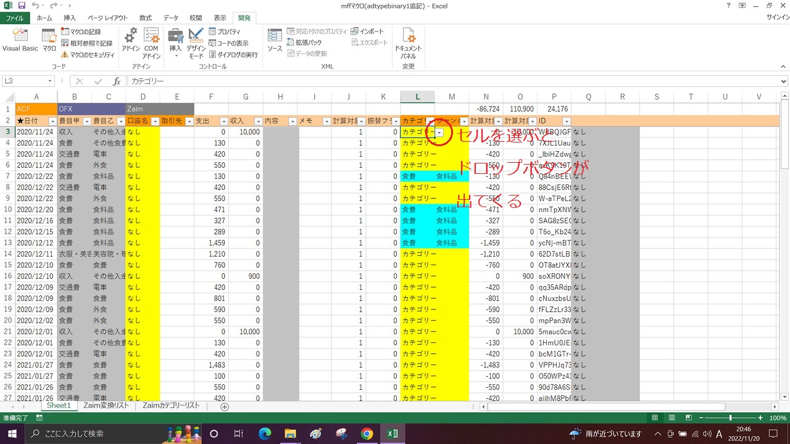Click the Sign in link
Image resolution: width=790 pixels, height=444 pixels.
click(x=776, y=18)
